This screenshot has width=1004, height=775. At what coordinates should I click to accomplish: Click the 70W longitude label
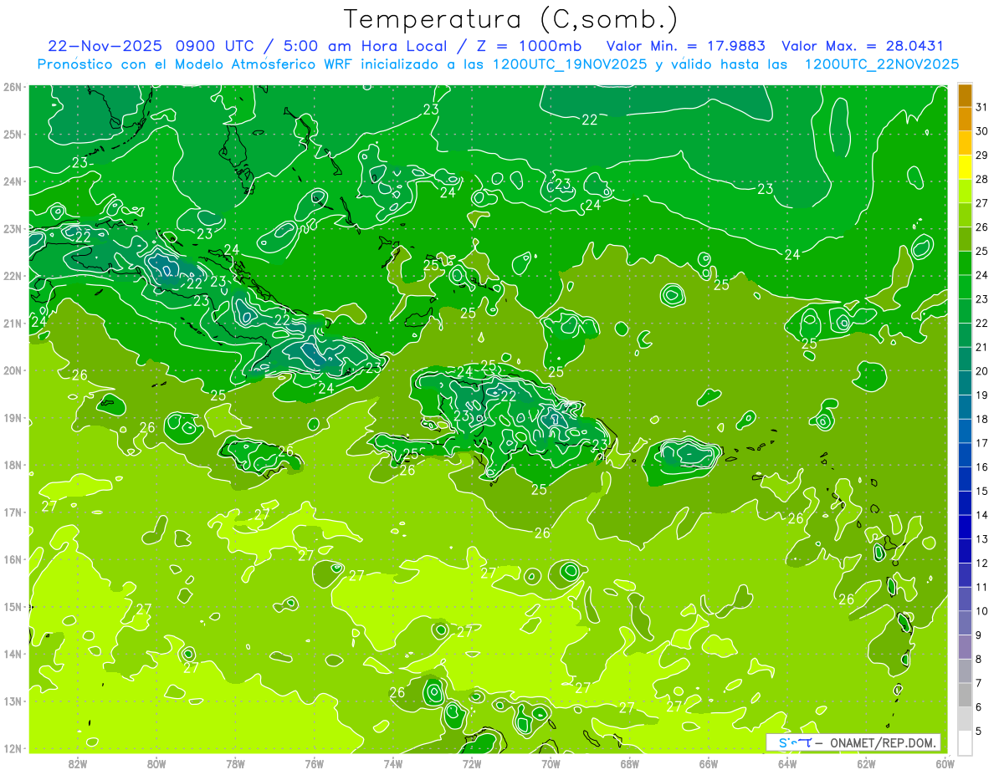551,763
